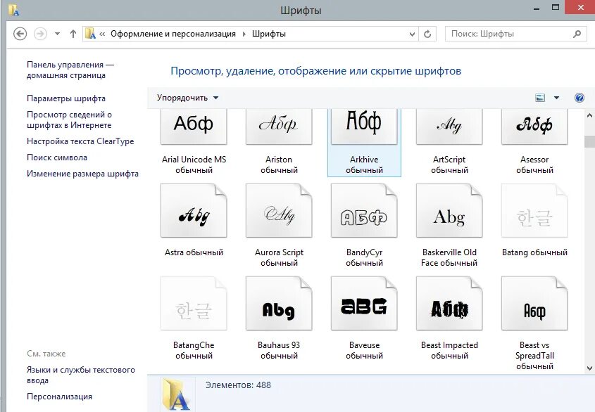Image resolution: width=595 pixels, height=412 pixels.
Task: Select the BatangChe font icon
Action: click(x=194, y=304)
